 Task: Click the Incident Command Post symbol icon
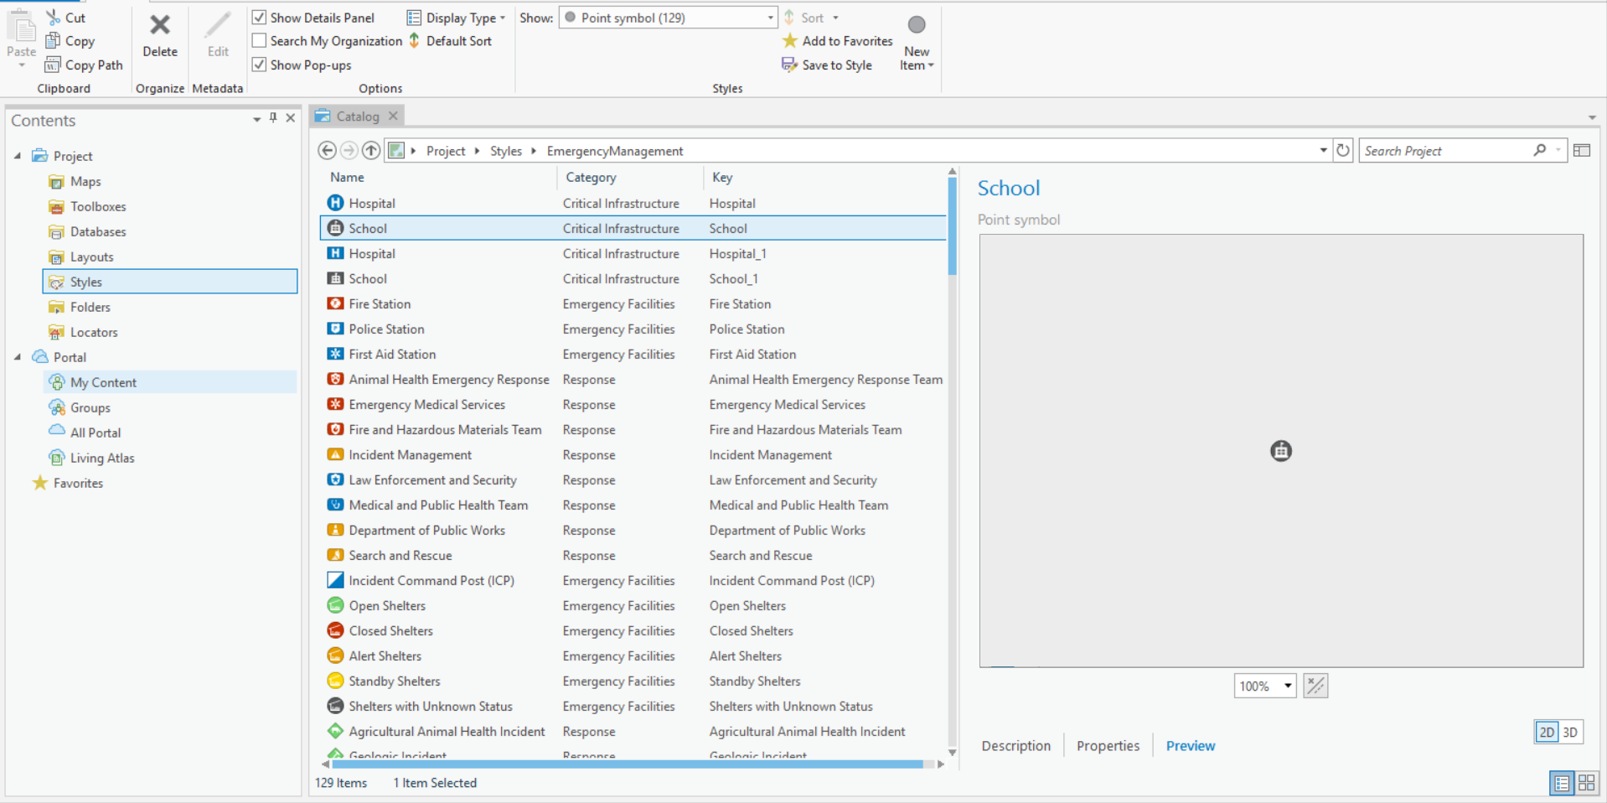click(335, 580)
